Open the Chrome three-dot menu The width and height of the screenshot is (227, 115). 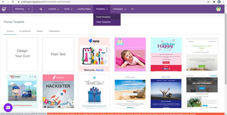(x=224, y=2)
